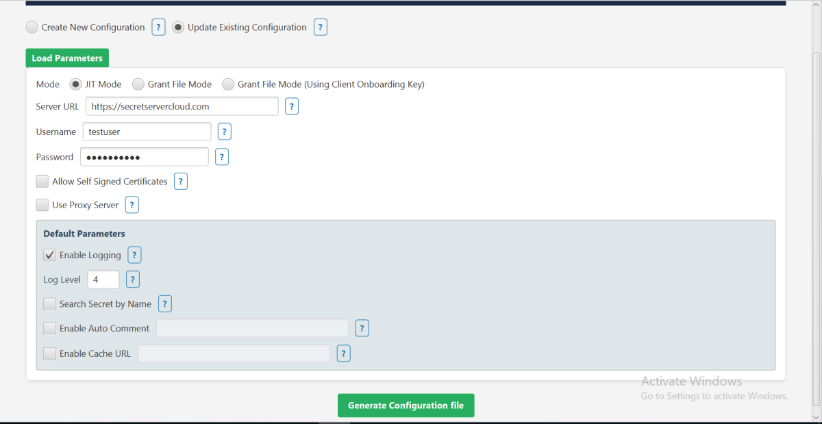Check the Use Proxy Server box
The image size is (822, 424).
[42, 205]
